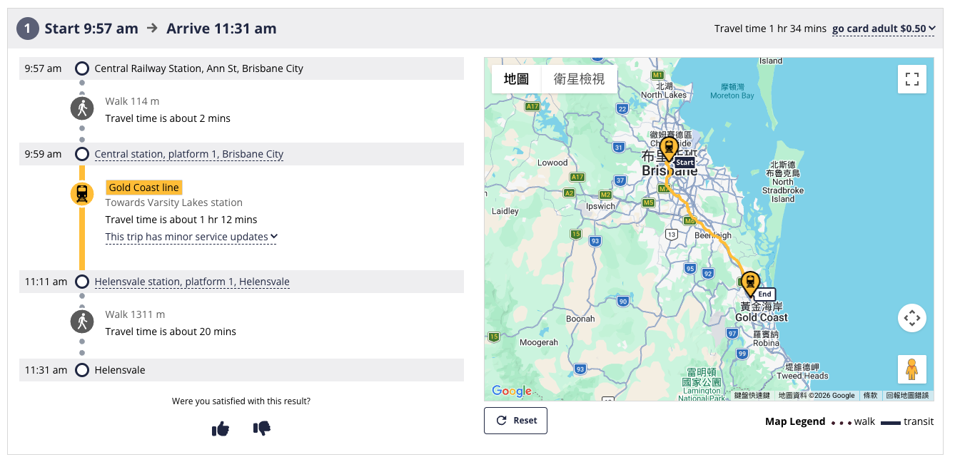
Task: Click the Start train marker on map
Action: [668, 150]
